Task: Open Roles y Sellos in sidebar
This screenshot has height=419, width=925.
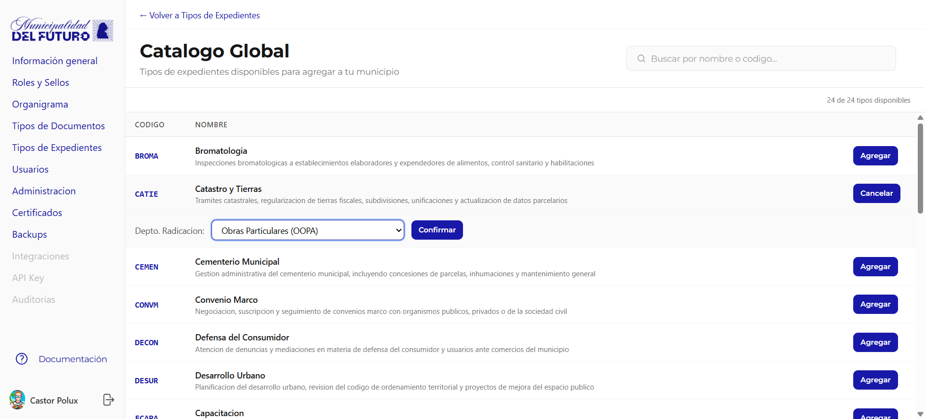Action: (40, 82)
